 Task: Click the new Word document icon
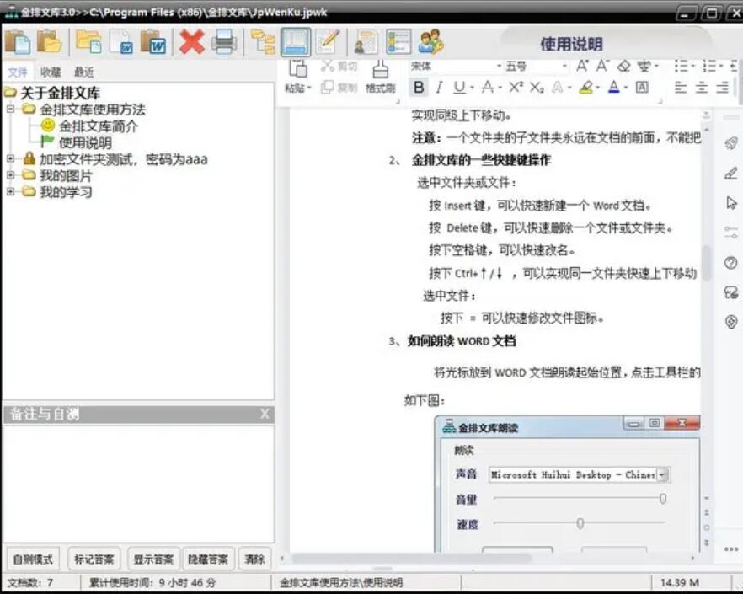[x=125, y=40]
